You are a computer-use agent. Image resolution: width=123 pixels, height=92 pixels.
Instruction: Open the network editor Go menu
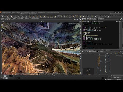pyautogui.click(x=88, y=53)
